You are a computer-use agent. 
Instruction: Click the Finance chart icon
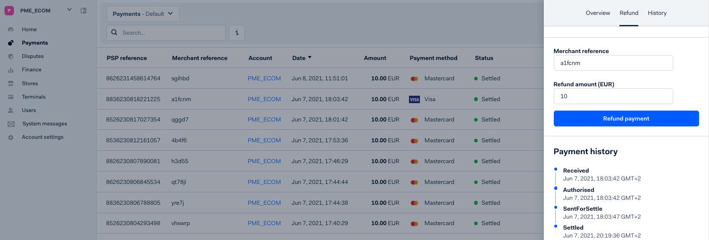(x=11, y=70)
